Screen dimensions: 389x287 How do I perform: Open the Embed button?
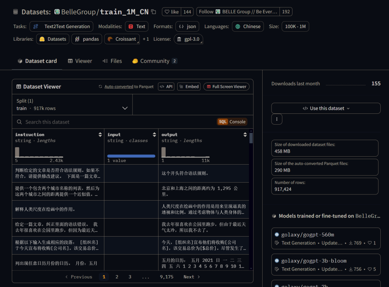(x=189, y=86)
